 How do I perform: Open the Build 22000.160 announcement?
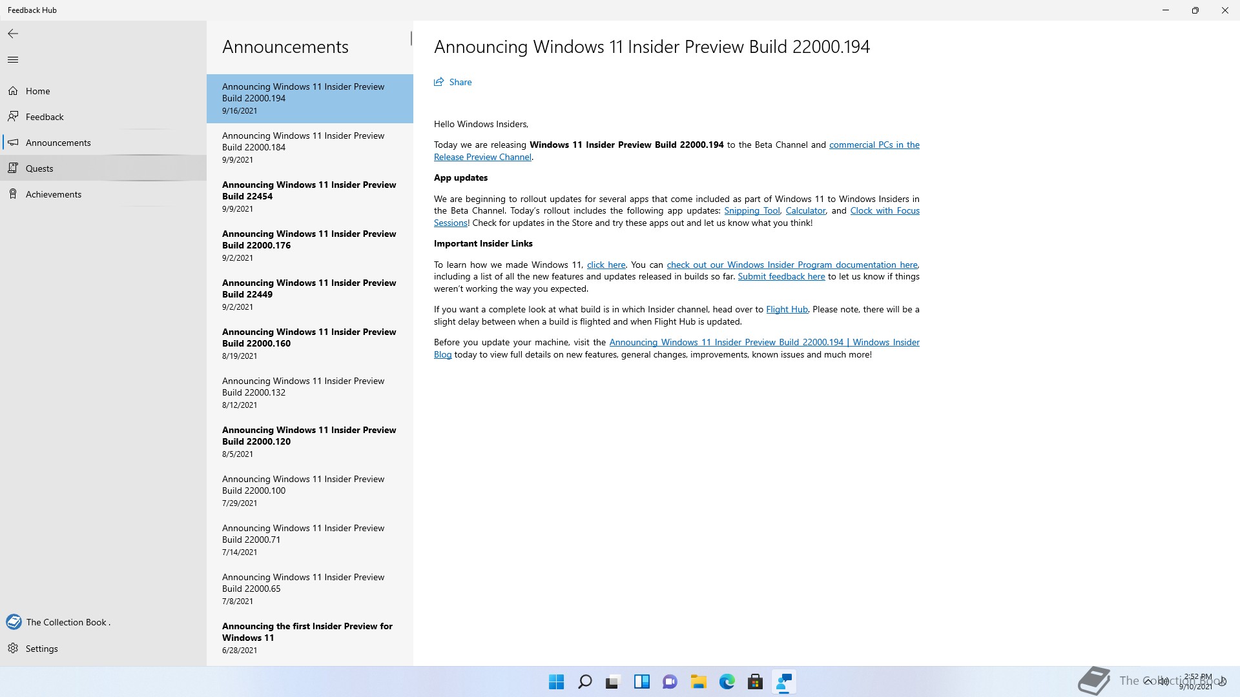pyautogui.click(x=310, y=344)
